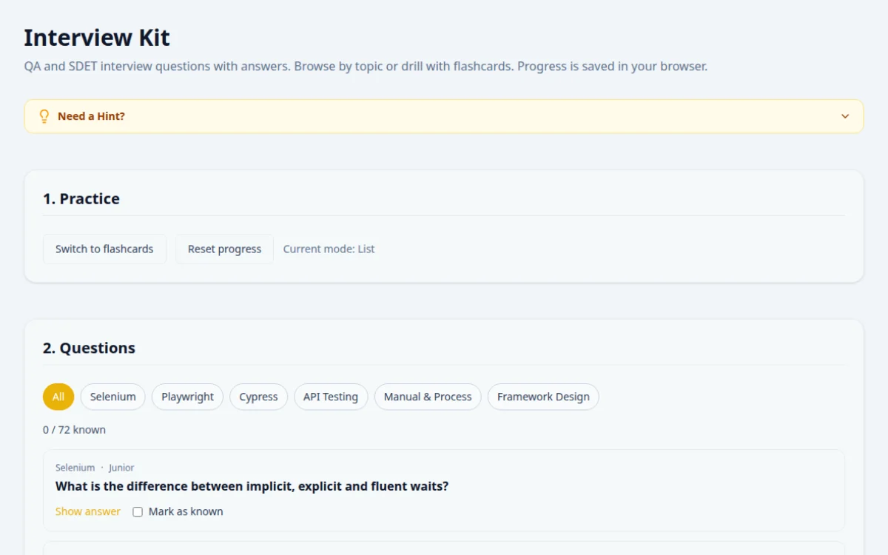
Task: Show answer for the waits question
Action: click(88, 511)
